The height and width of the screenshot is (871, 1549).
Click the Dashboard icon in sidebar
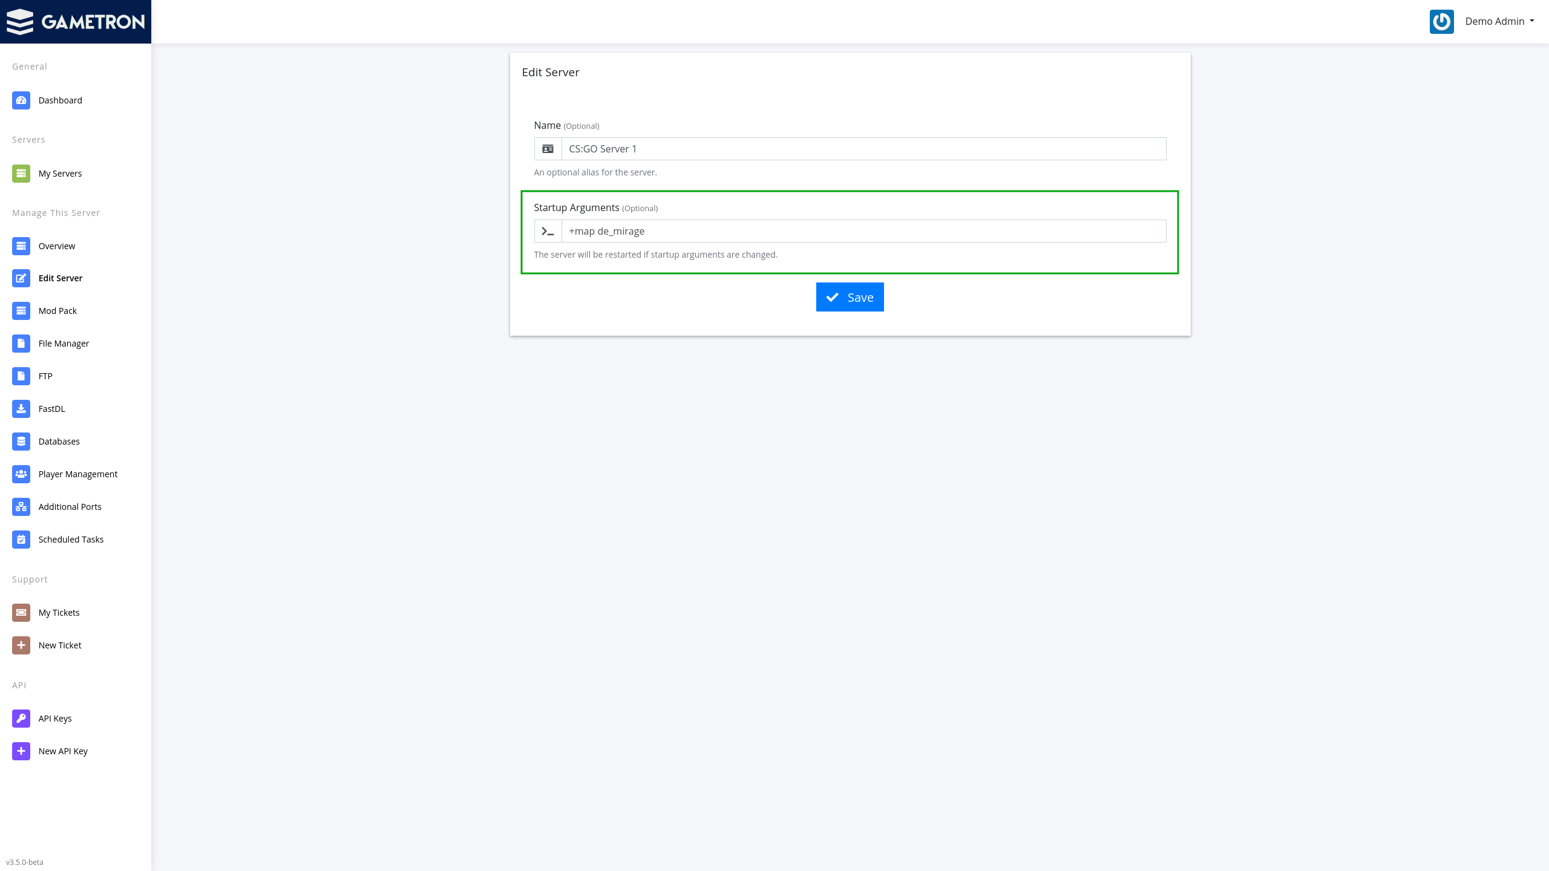pos(21,99)
